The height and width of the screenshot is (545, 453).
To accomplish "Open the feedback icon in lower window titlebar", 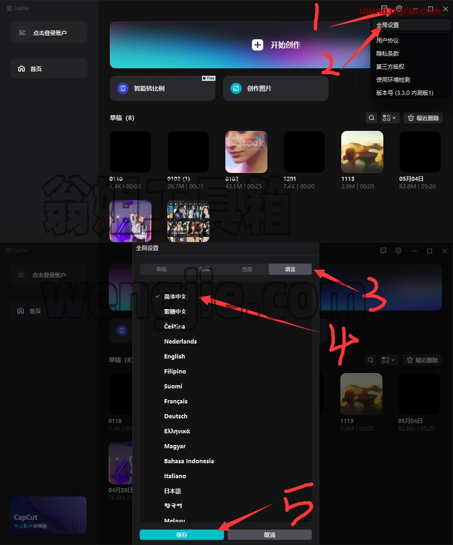I will pyautogui.click(x=383, y=251).
